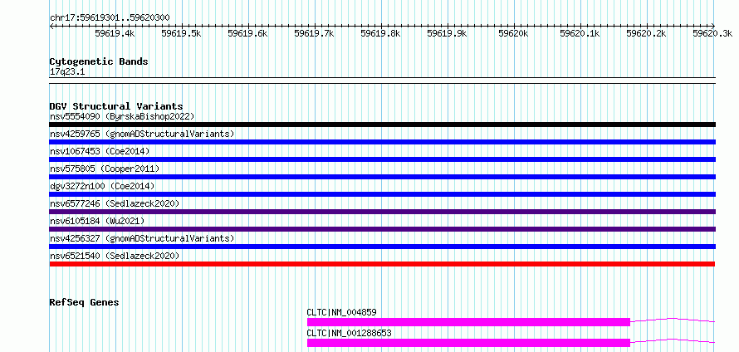Open variant nsv6105184 (Wu2021) label

coord(97,221)
